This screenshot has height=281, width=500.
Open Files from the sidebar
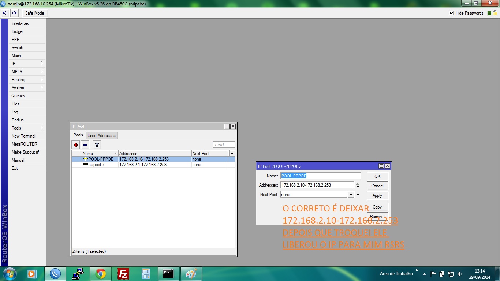coord(27,104)
